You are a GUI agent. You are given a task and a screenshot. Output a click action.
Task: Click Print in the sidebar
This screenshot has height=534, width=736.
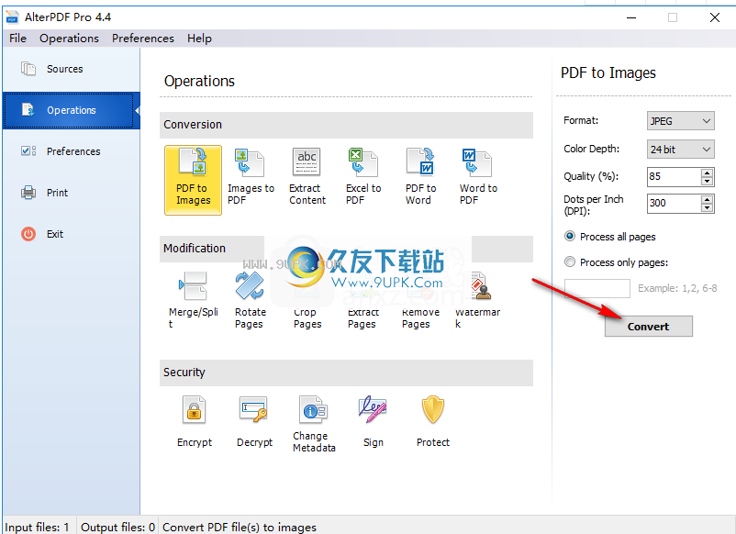pos(72,193)
